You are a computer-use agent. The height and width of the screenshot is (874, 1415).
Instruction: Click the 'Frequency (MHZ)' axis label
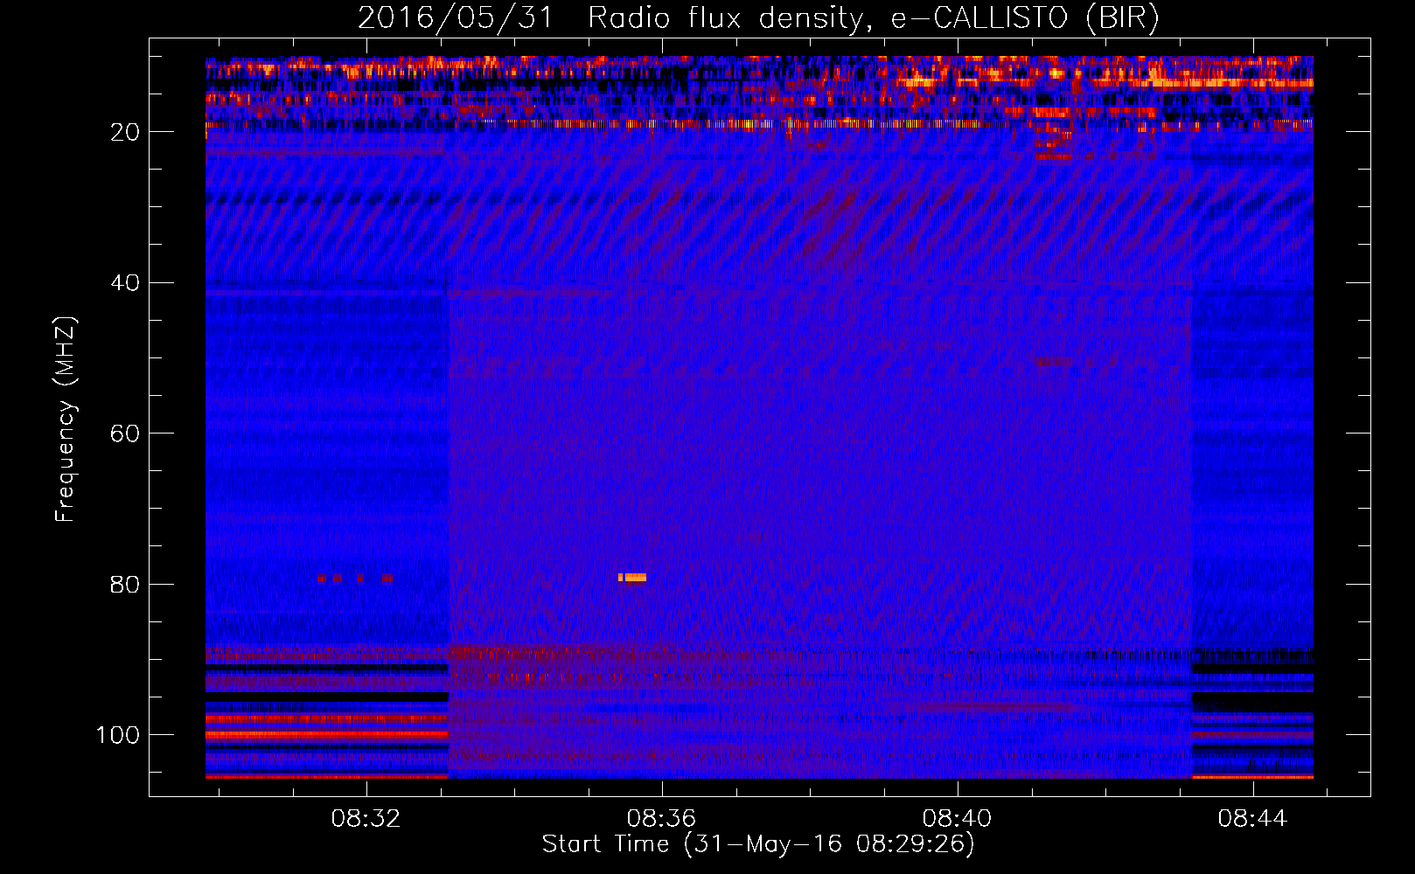[x=66, y=420]
